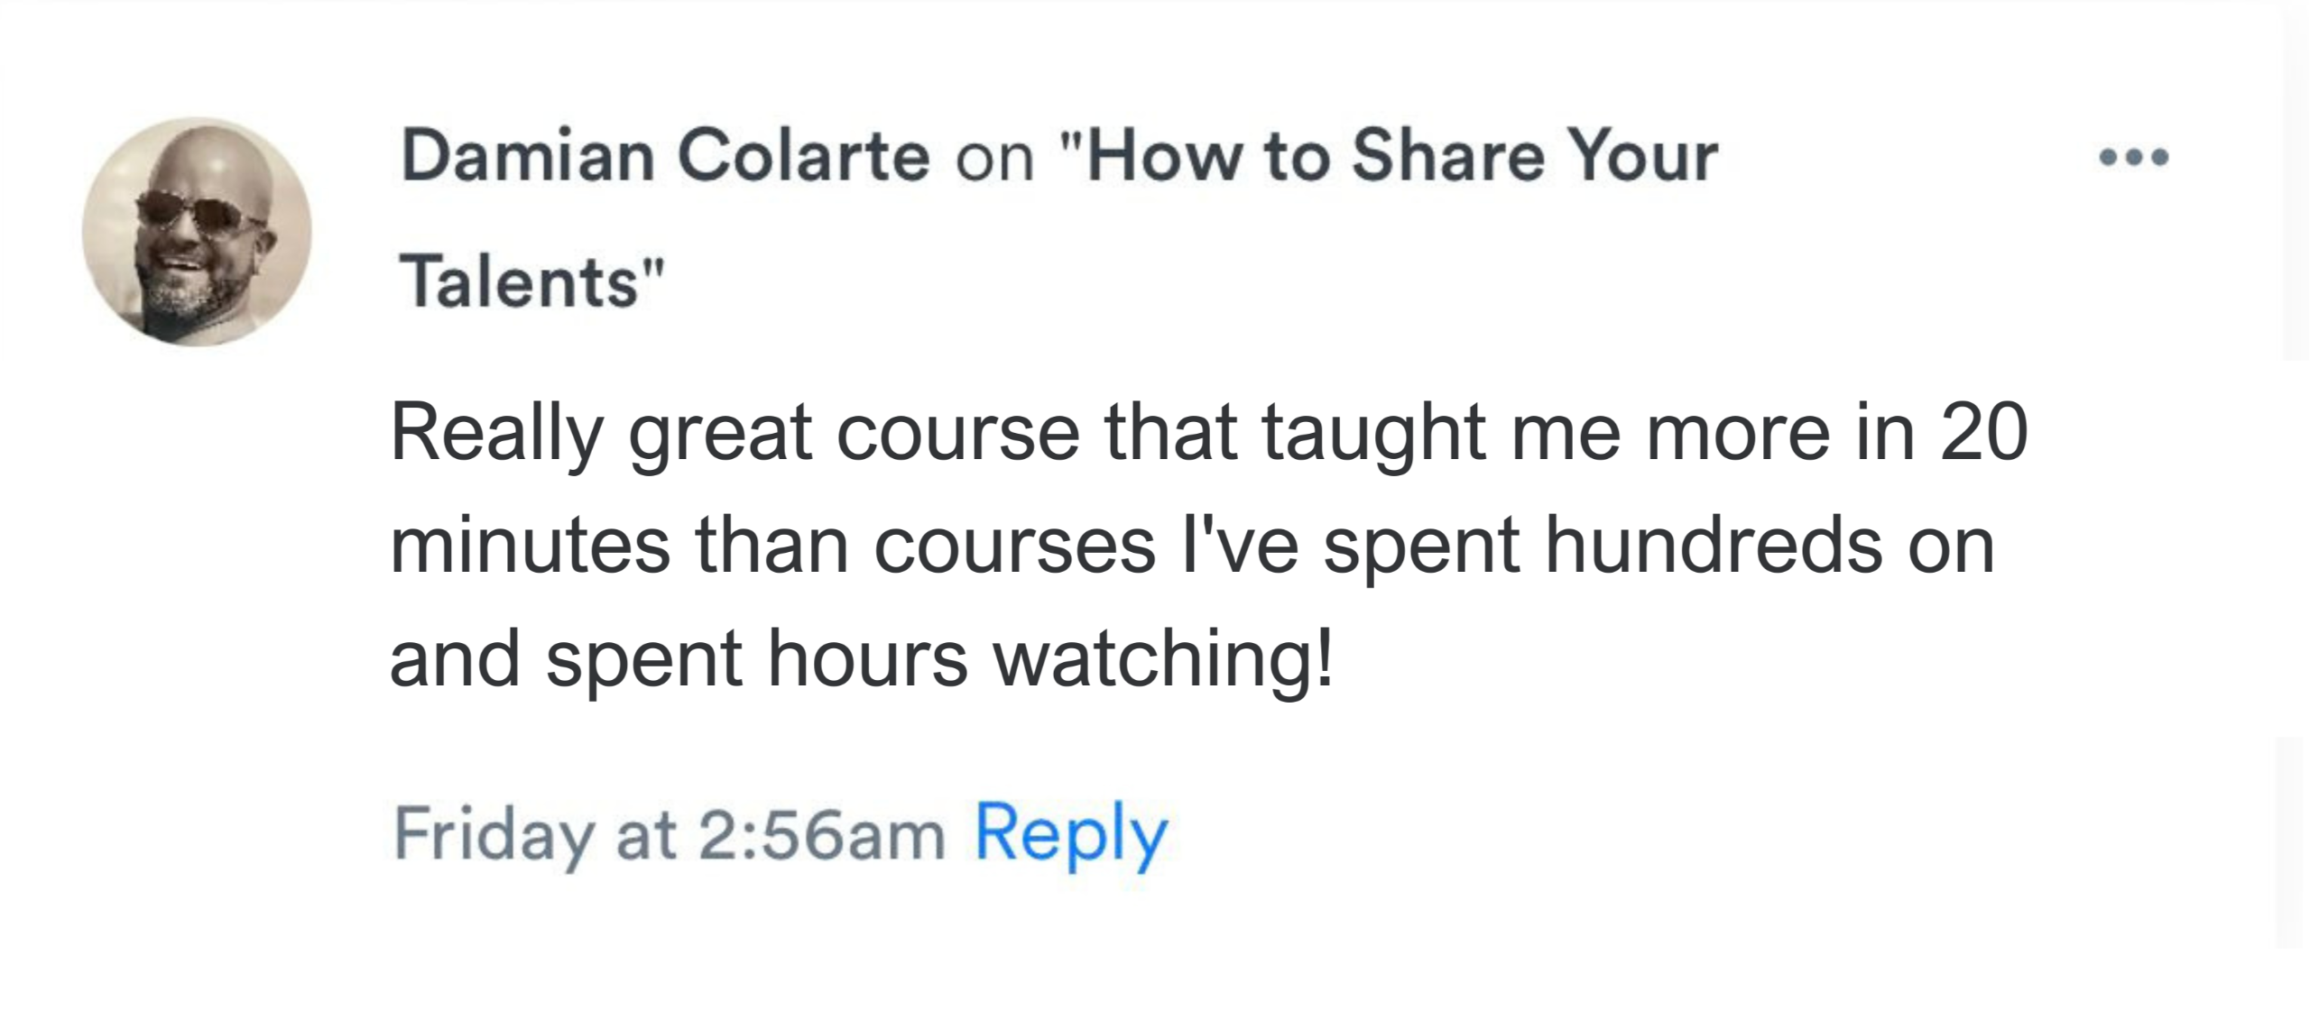This screenshot has height=1011, width=2310.
Task: Click the comment line starting "minutes than courses"
Action: 1191,546
